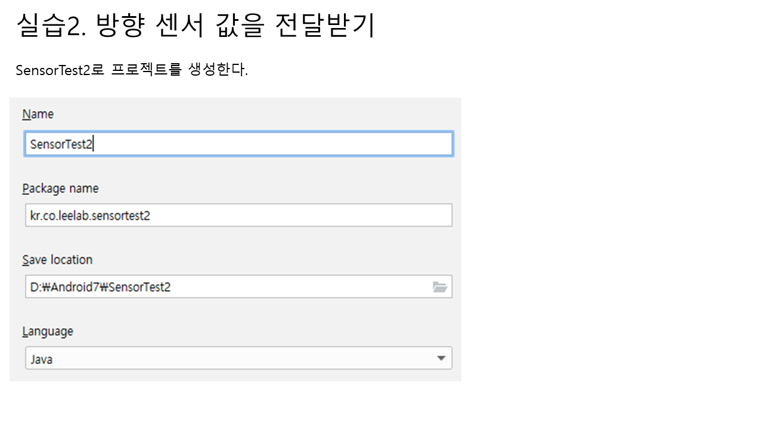Image resolution: width=763 pixels, height=429 pixels.
Task: Click the slide title starting with 실습2
Action: (196, 26)
